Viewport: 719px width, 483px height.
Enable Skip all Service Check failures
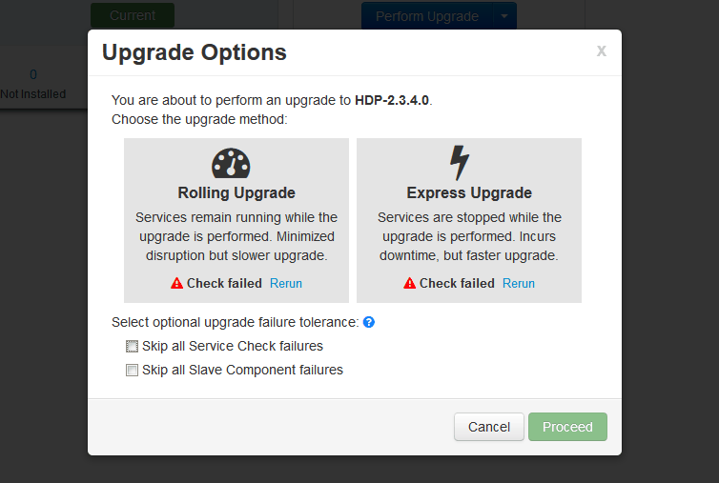pos(132,346)
